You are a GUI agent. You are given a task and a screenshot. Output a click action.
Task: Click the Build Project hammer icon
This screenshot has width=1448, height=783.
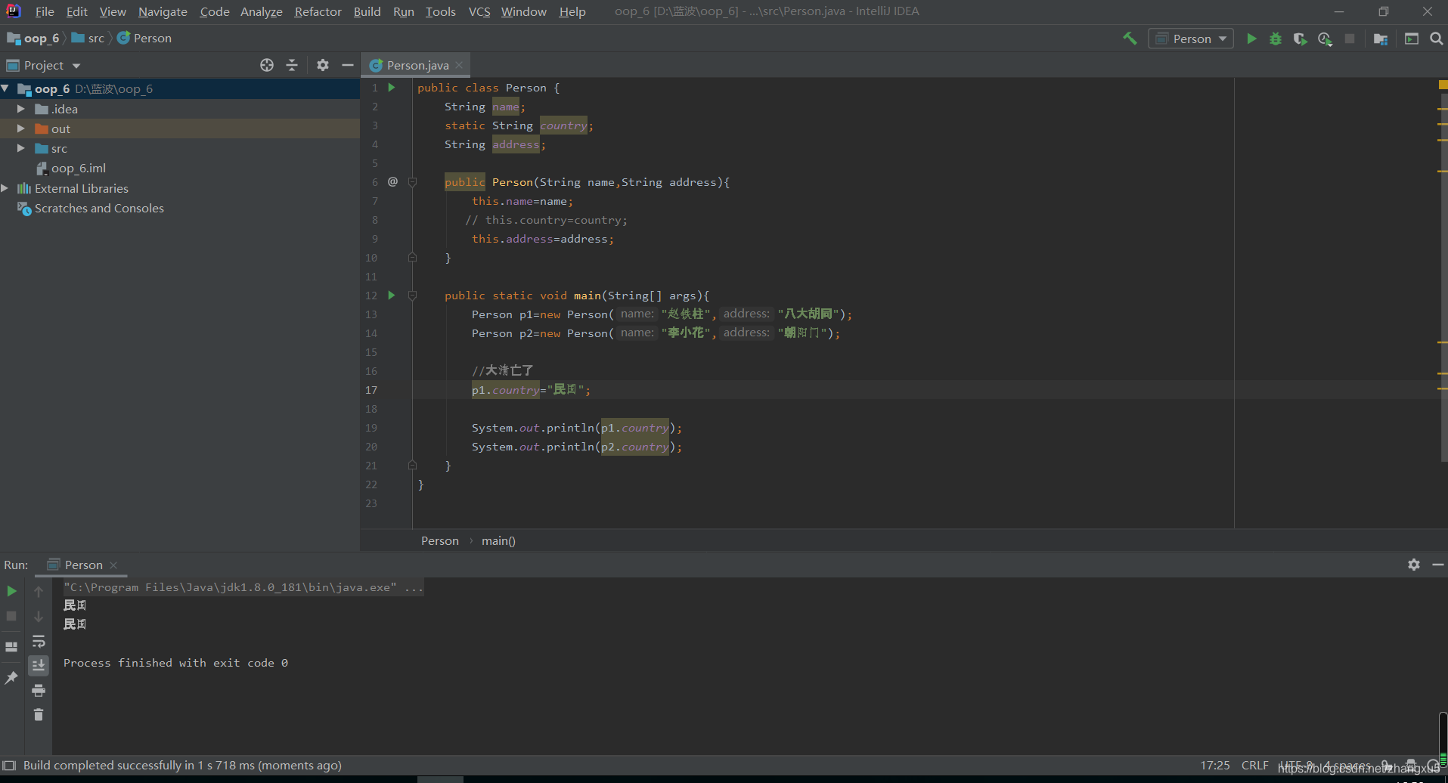pyautogui.click(x=1130, y=39)
